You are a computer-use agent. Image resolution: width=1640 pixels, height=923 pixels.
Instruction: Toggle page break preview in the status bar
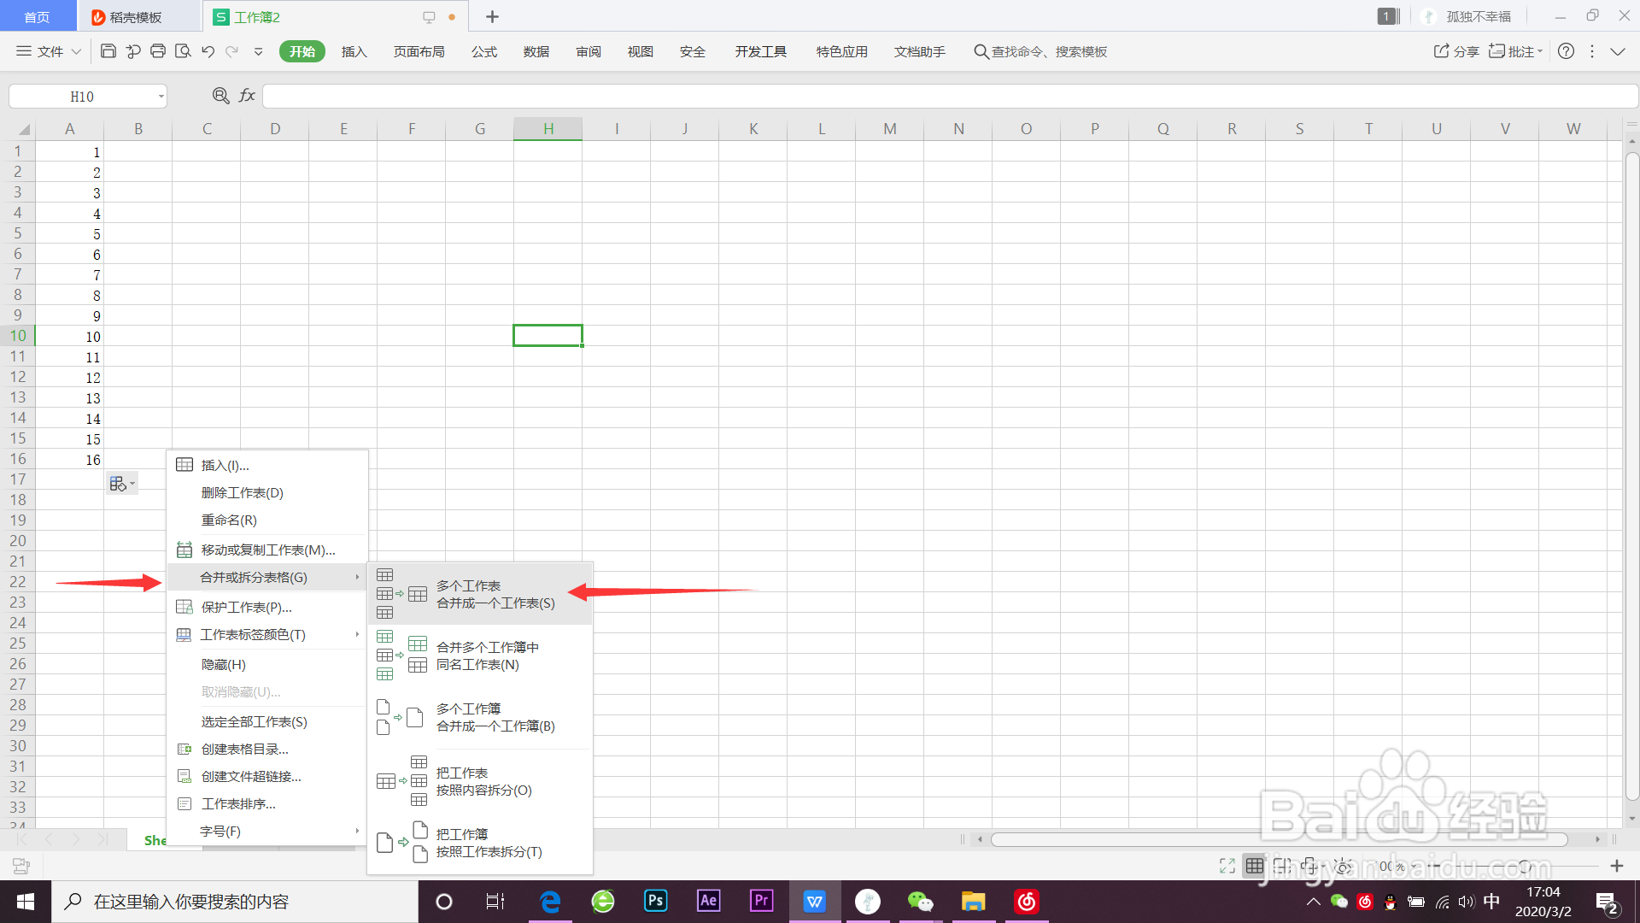tap(1282, 866)
